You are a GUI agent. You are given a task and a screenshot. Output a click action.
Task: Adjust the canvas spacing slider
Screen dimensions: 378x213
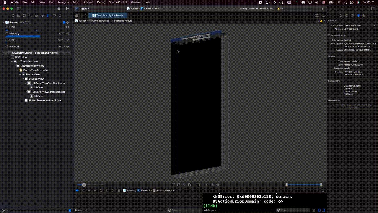click(84, 185)
